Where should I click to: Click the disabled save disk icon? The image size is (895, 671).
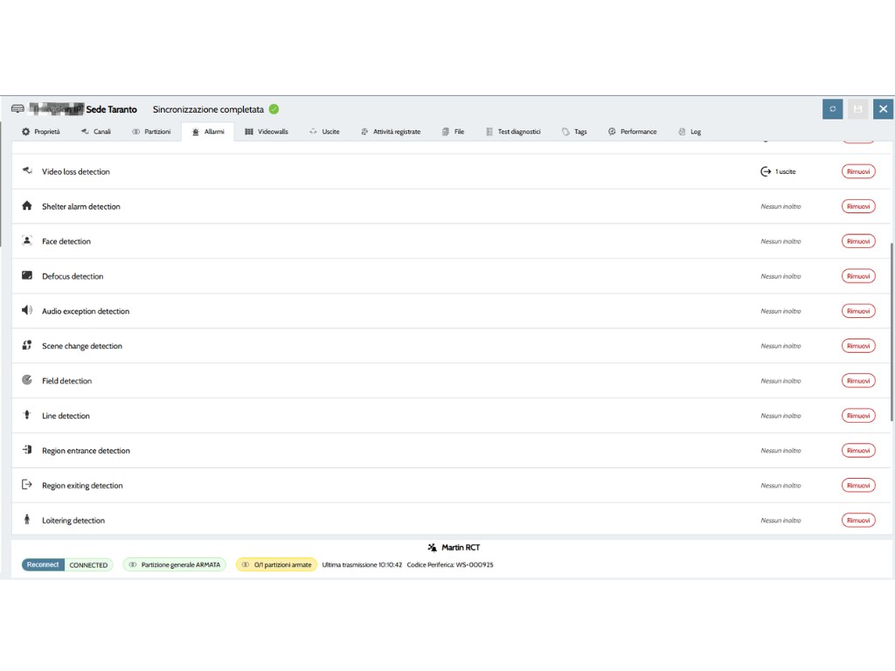tap(857, 109)
